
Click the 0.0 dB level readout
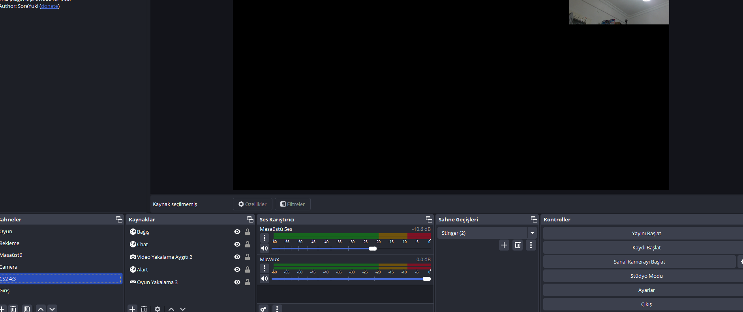[x=423, y=259]
